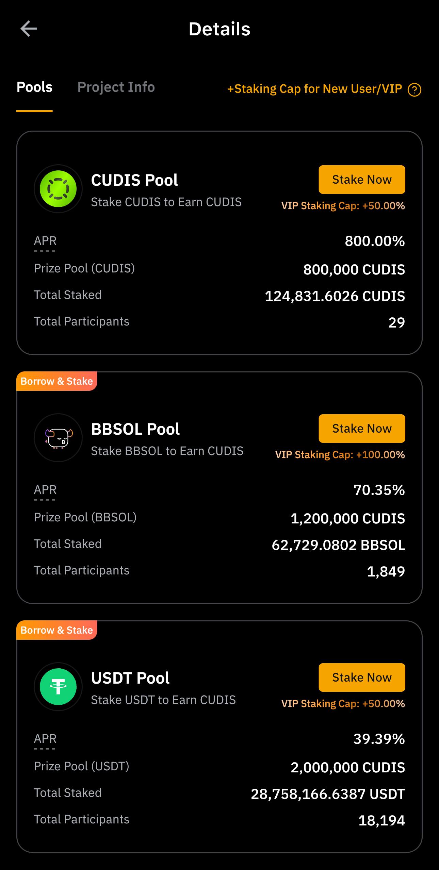Show APR info for USDT Pool
The image size is (439, 870).
(x=45, y=739)
